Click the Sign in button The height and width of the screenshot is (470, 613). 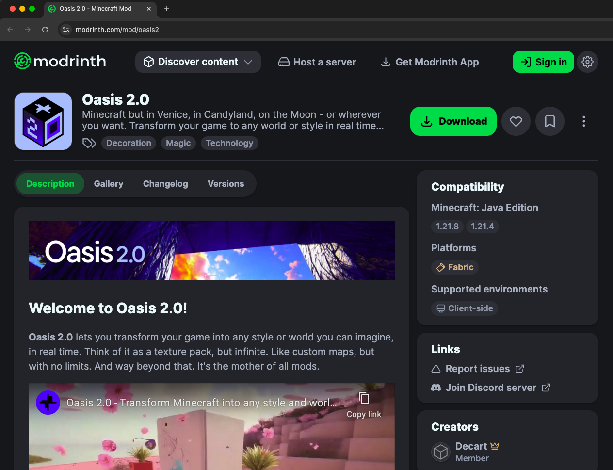(x=543, y=62)
